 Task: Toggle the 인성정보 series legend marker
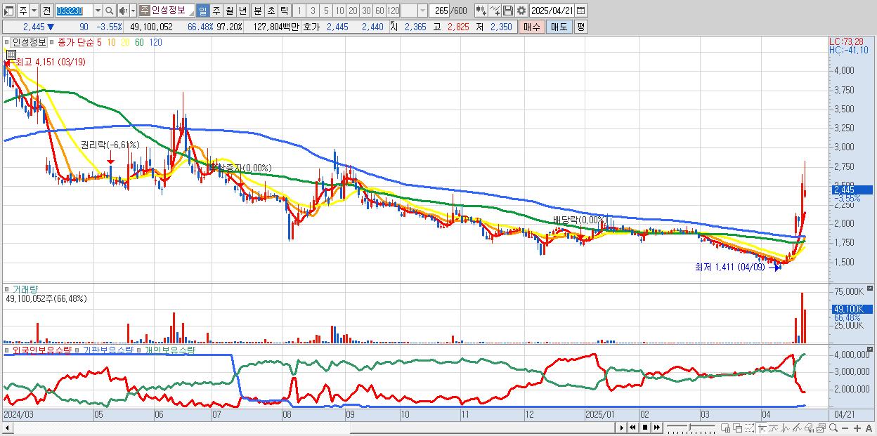[x=8, y=42]
